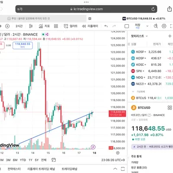The width and height of the screenshot is (173, 173).
Task: Open the indicator templates grid icon
Action: (56, 26)
